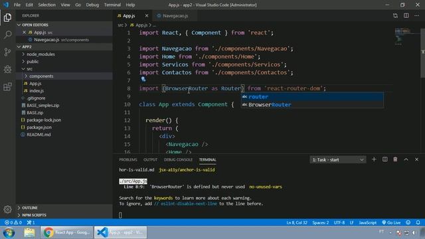Viewport: 425px width, 239px height.
Task: Maximize the panel with the up chevron
Action: click(x=406, y=159)
